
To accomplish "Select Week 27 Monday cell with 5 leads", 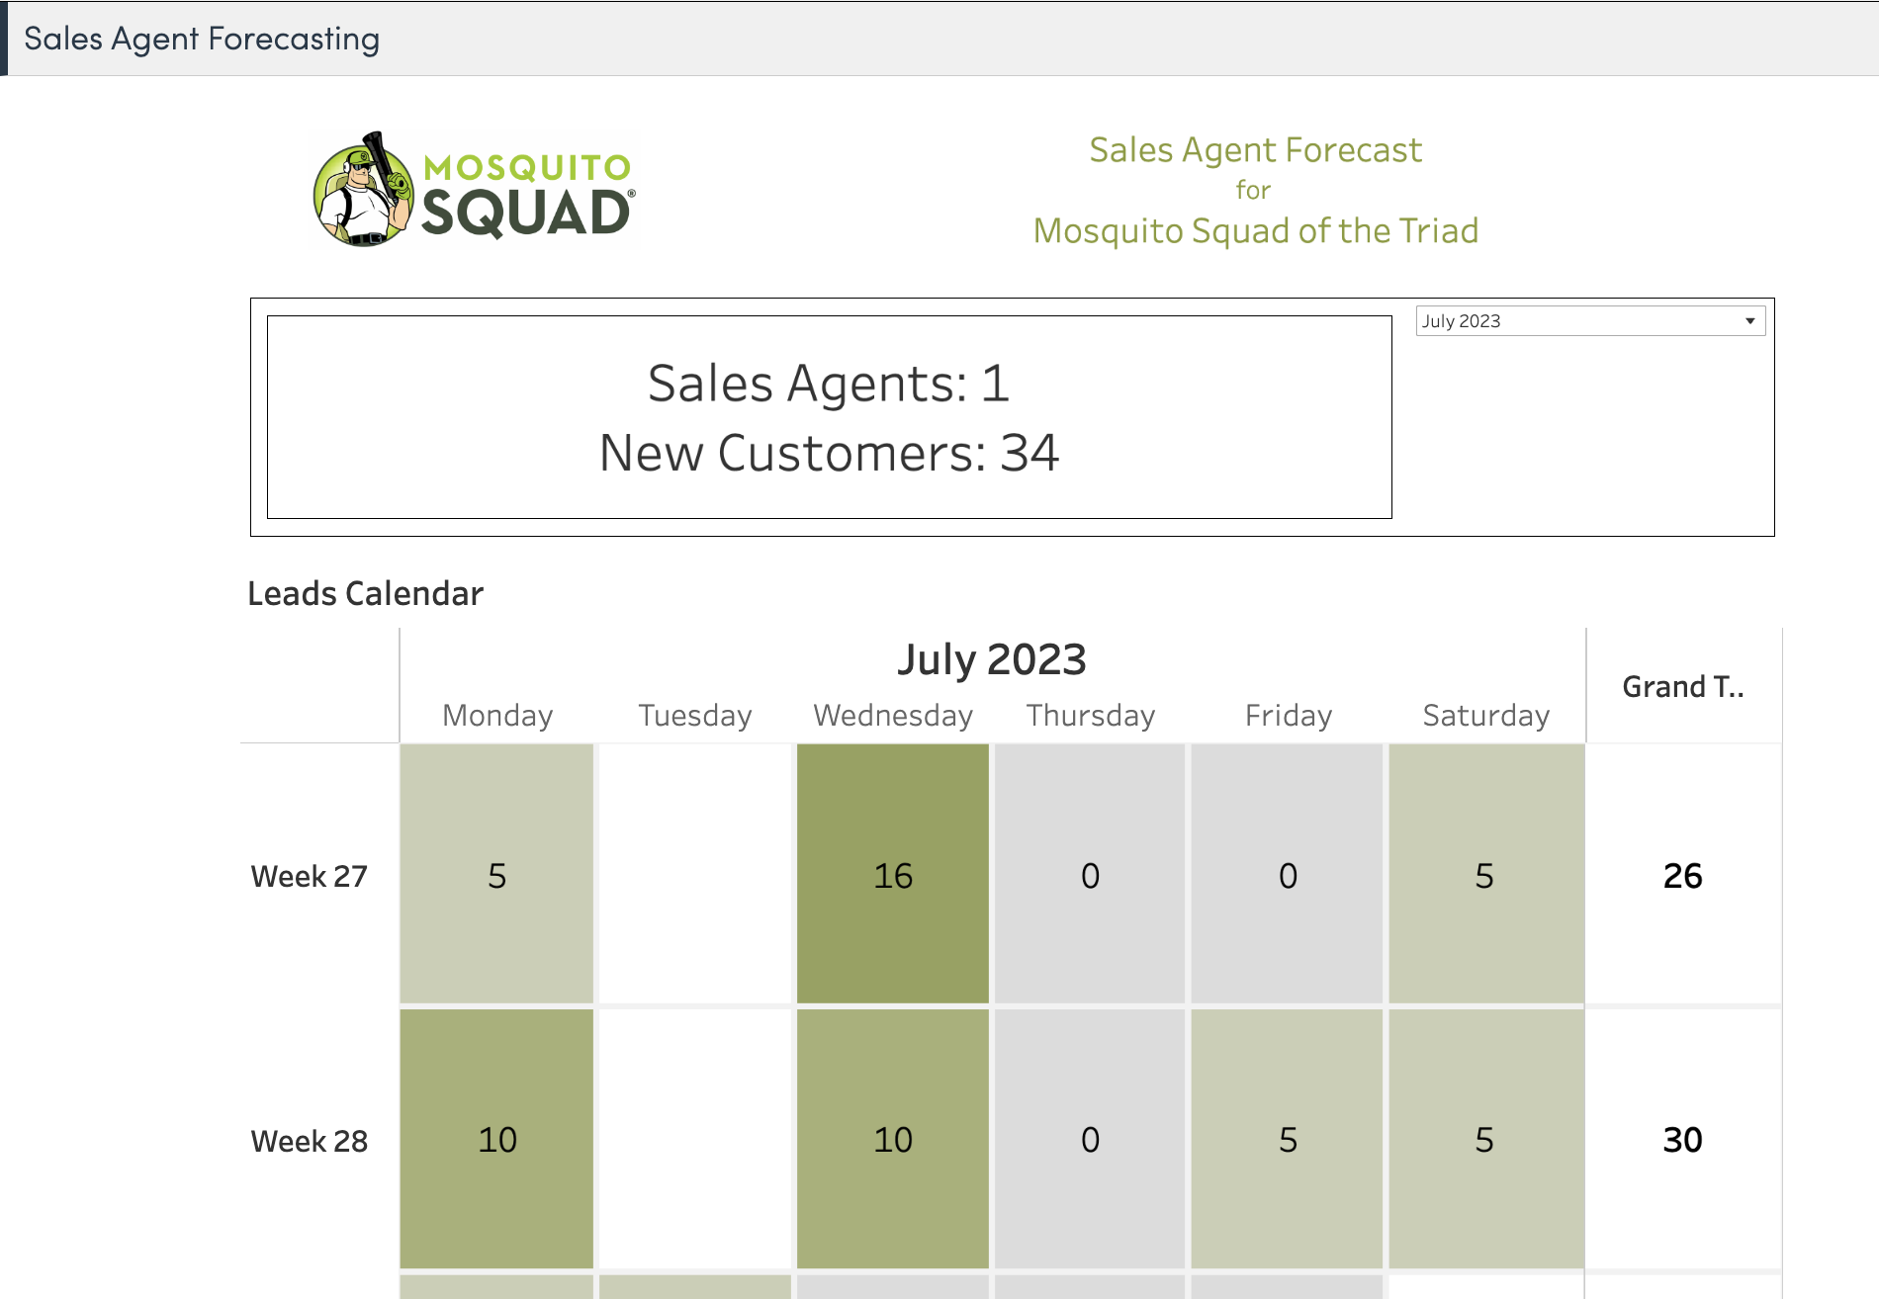I will pyautogui.click(x=496, y=875).
